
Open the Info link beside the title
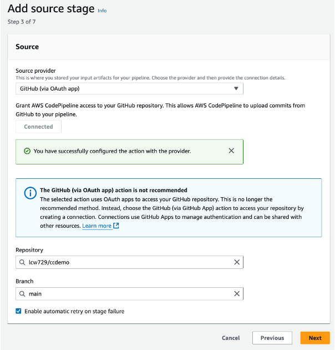tap(102, 11)
